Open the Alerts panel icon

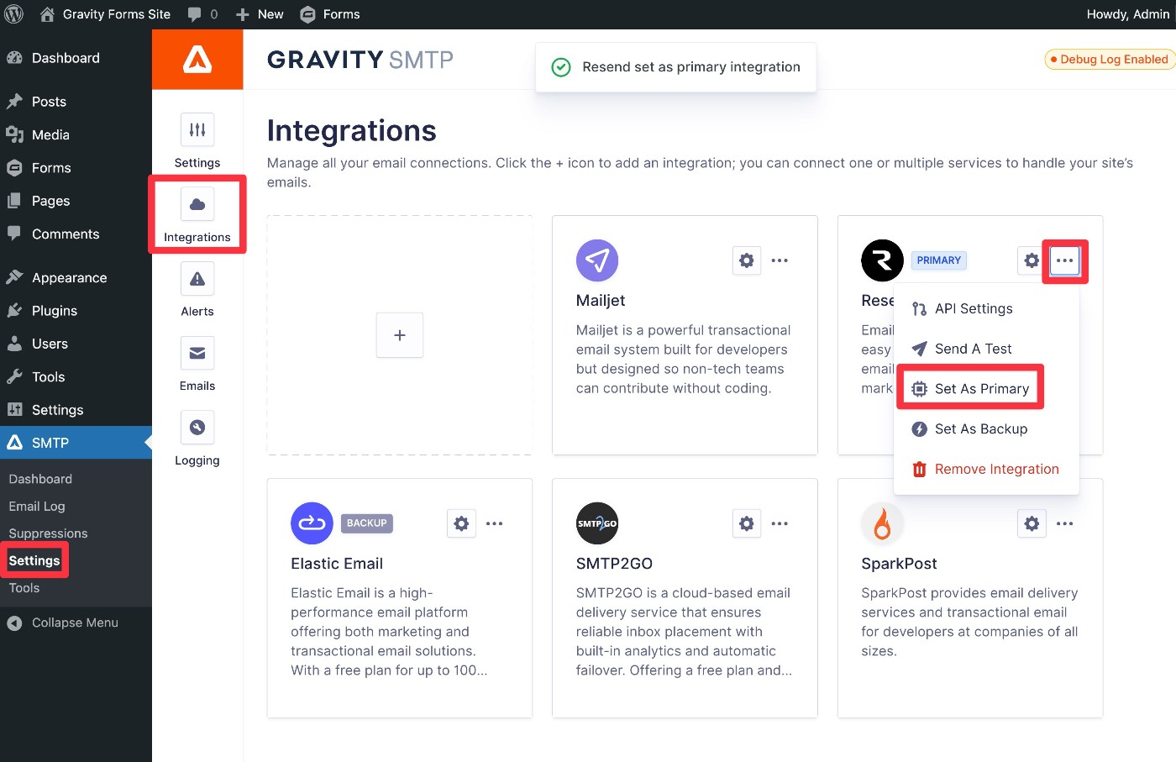pos(197,279)
